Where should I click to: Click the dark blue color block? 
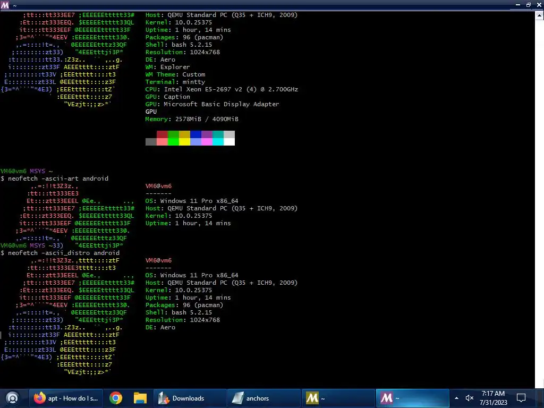[x=195, y=134]
